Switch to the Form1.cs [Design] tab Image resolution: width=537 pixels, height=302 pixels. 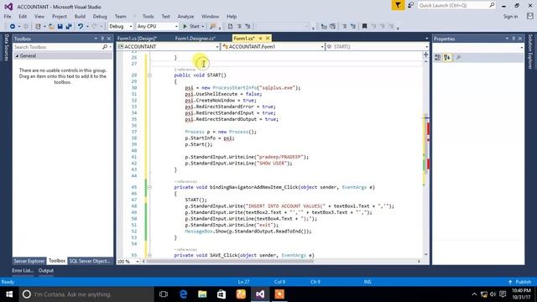tap(138, 39)
